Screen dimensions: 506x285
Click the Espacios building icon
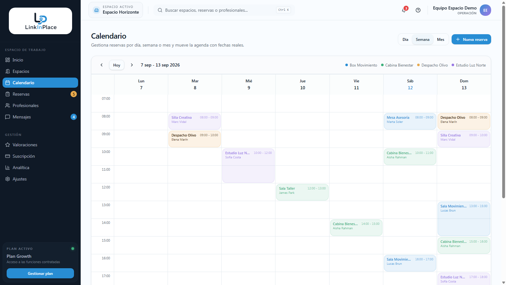(x=8, y=71)
